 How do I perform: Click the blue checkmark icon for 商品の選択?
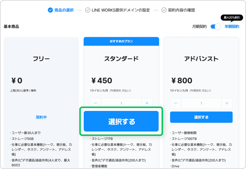50,10
